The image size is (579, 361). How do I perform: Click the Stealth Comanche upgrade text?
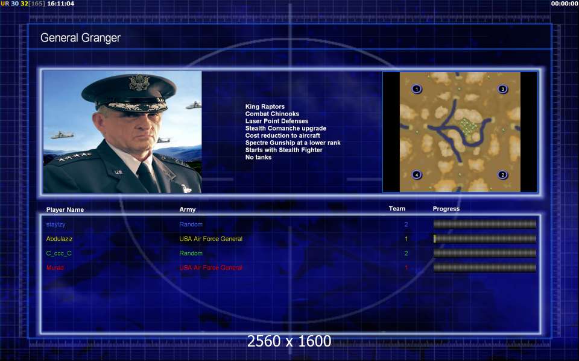(286, 128)
